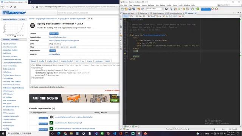Click Save All icon in NetBeans toolbar

(x=134, y=9)
